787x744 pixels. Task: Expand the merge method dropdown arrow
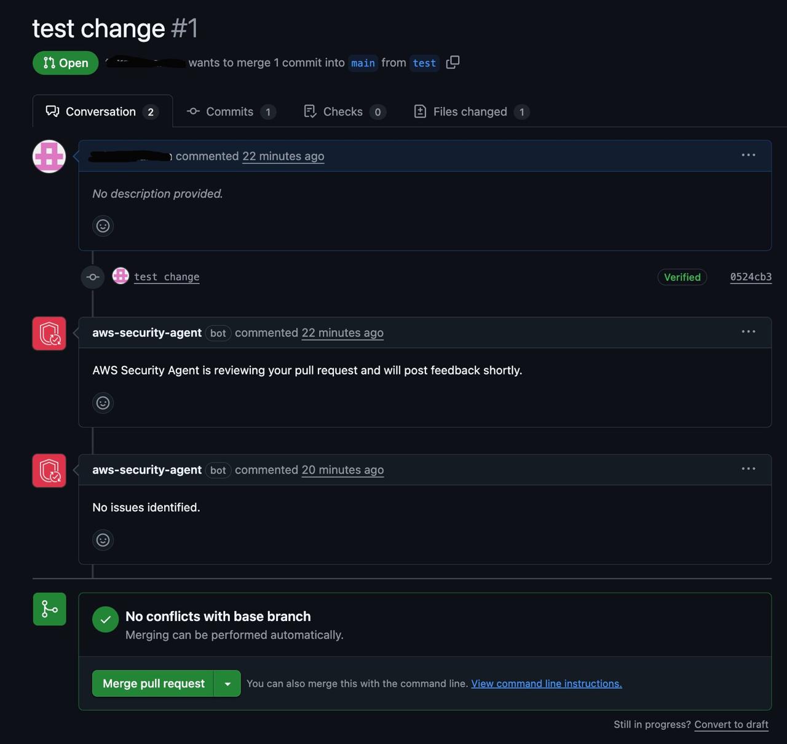tap(227, 684)
